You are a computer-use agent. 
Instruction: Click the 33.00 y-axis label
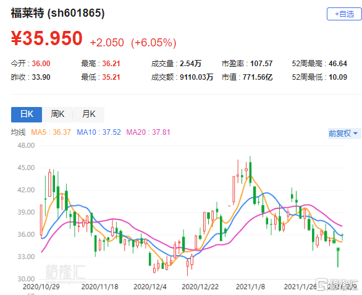[x=26, y=257]
